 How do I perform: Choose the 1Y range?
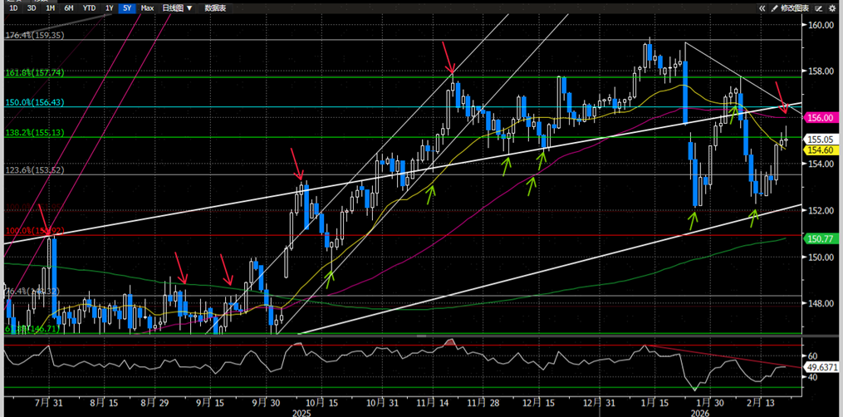(109, 8)
